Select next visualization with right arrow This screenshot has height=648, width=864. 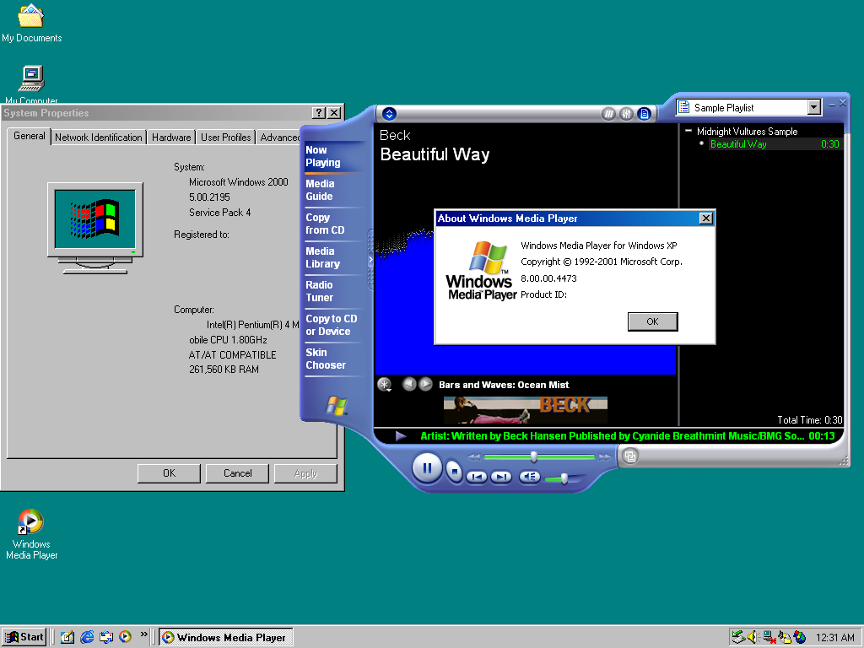[426, 384]
